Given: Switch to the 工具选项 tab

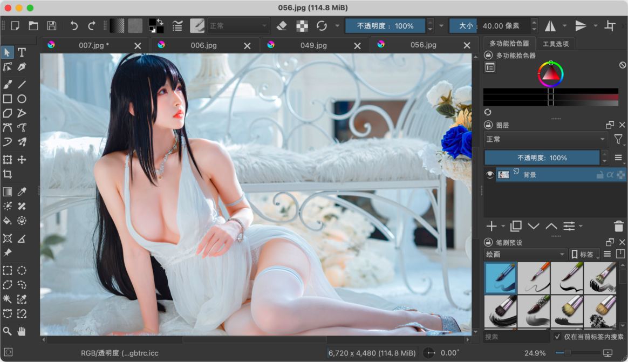Looking at the screenshot, I should tap(556, 44).
